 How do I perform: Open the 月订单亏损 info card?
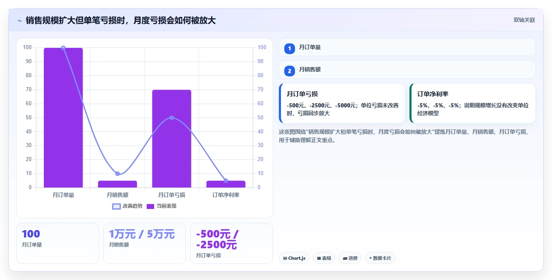pos(342,103)
